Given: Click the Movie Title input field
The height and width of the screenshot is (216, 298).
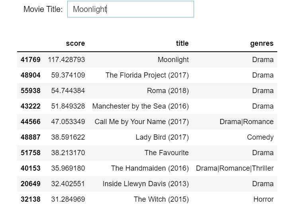Looking at the screenshot, I should coord(131,9).
